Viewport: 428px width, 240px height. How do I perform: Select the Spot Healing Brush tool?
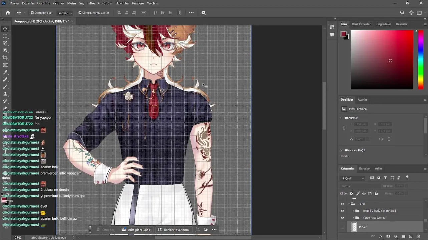(5, 80)
